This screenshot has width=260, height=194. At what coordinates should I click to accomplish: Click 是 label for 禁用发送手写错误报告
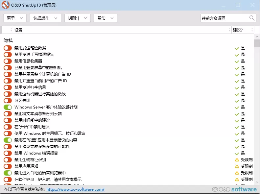[x=243, y=55]
